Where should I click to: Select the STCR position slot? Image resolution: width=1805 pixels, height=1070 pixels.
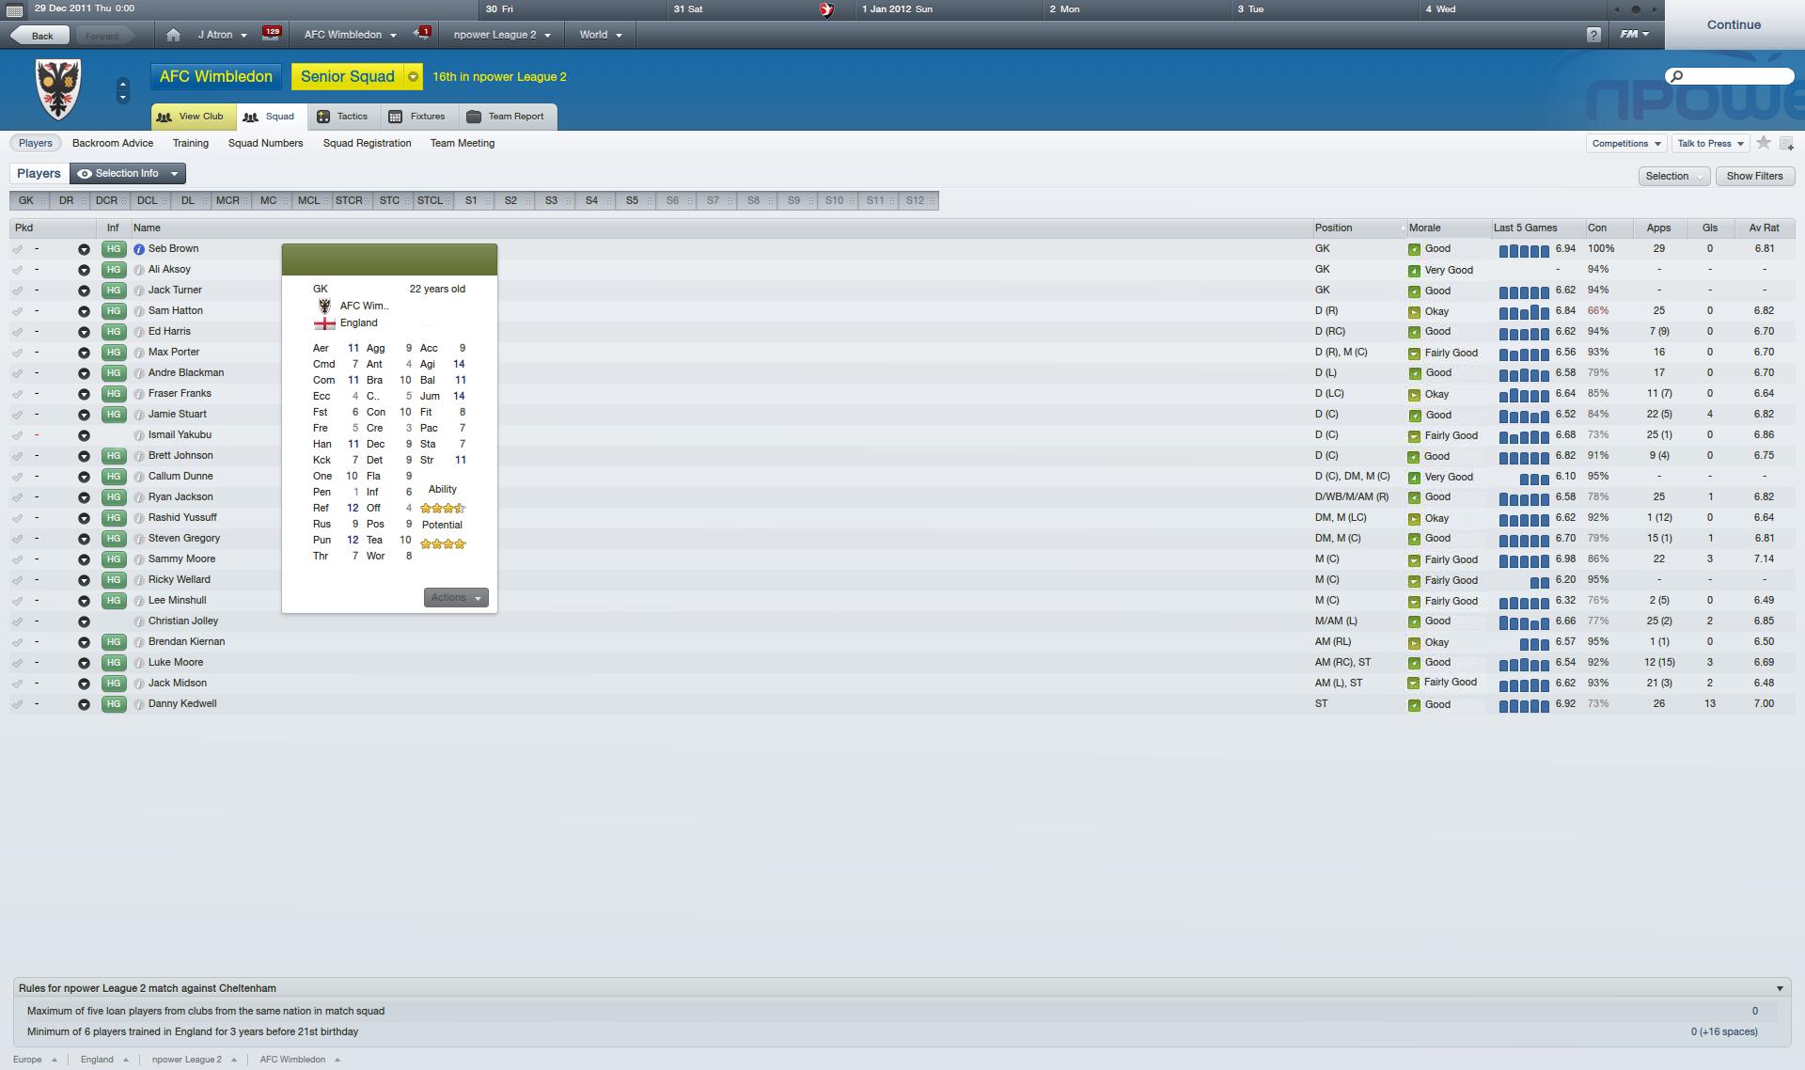[349, 200]
